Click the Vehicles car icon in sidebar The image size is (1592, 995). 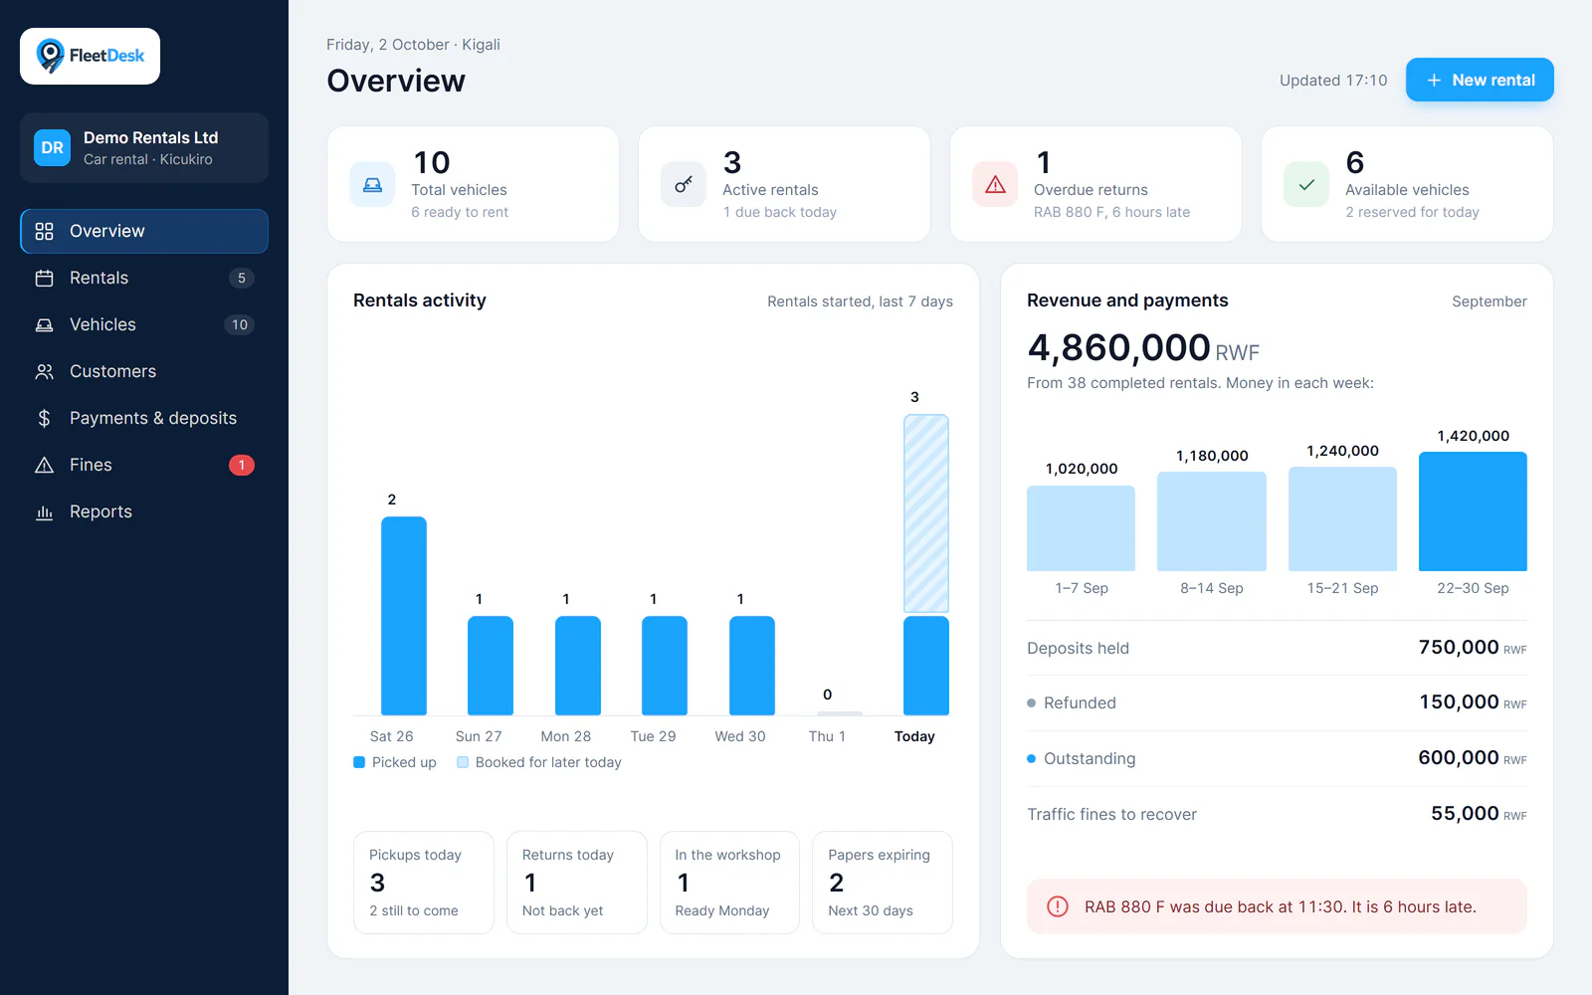(44, 324)
